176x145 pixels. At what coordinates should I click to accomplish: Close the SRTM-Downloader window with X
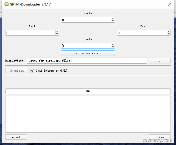pos(170,4)
